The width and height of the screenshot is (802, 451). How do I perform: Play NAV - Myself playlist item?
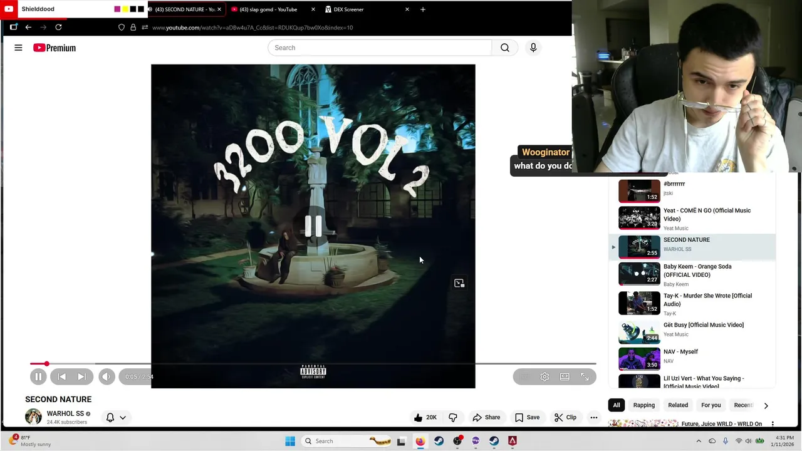coord(692,358)
